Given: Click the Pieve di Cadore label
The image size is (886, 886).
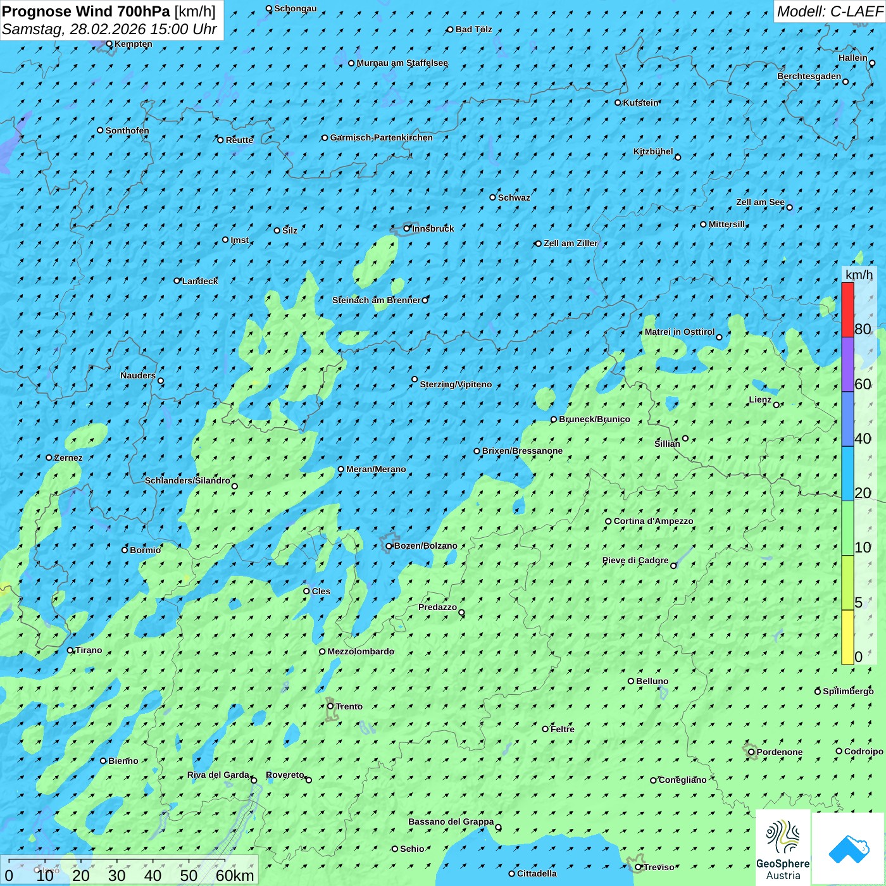Looking at the screenshot, I should click(635, 560).
